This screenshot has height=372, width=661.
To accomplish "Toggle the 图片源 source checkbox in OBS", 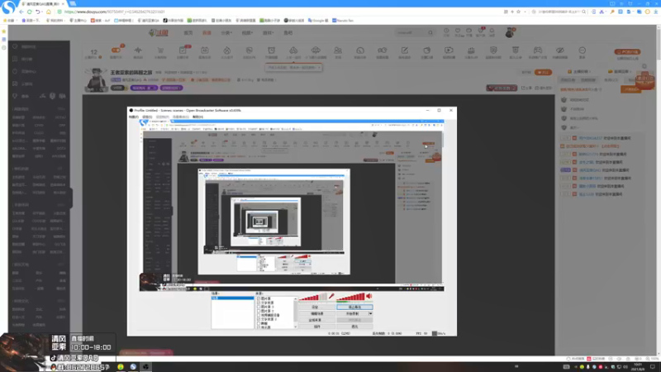I will [x=259, y=298].
